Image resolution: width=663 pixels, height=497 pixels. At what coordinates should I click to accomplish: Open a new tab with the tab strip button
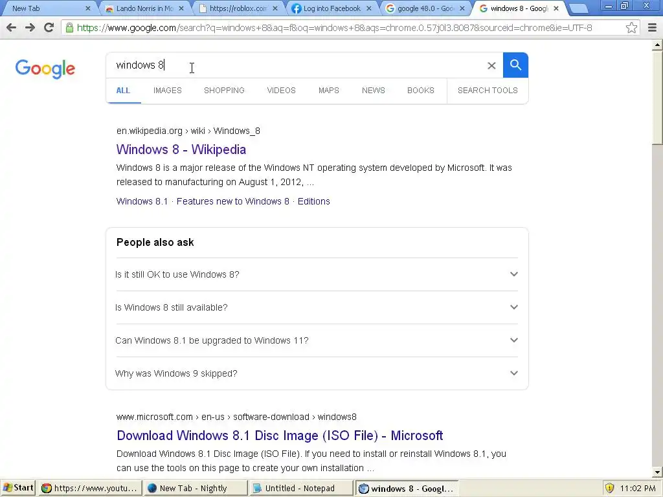coord(578,8)
